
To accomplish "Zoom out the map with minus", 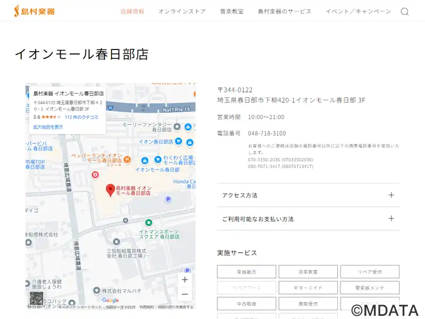I will click(x=185, y=294).
